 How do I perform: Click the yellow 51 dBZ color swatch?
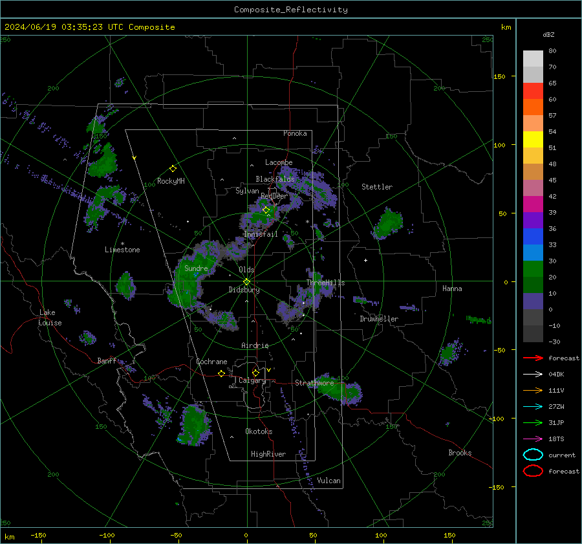pos(533,140)
